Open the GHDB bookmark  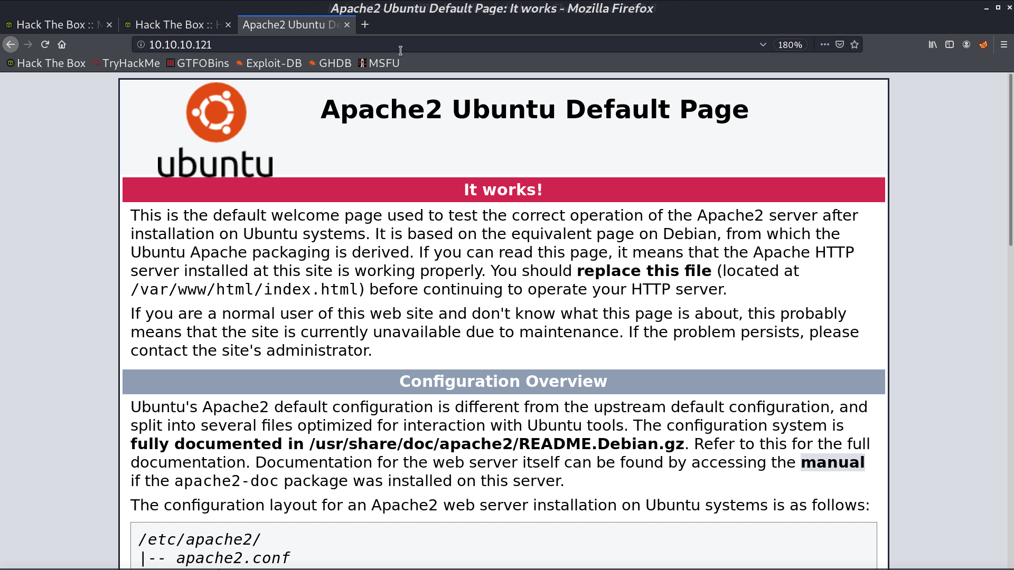[x=330, y=63]
